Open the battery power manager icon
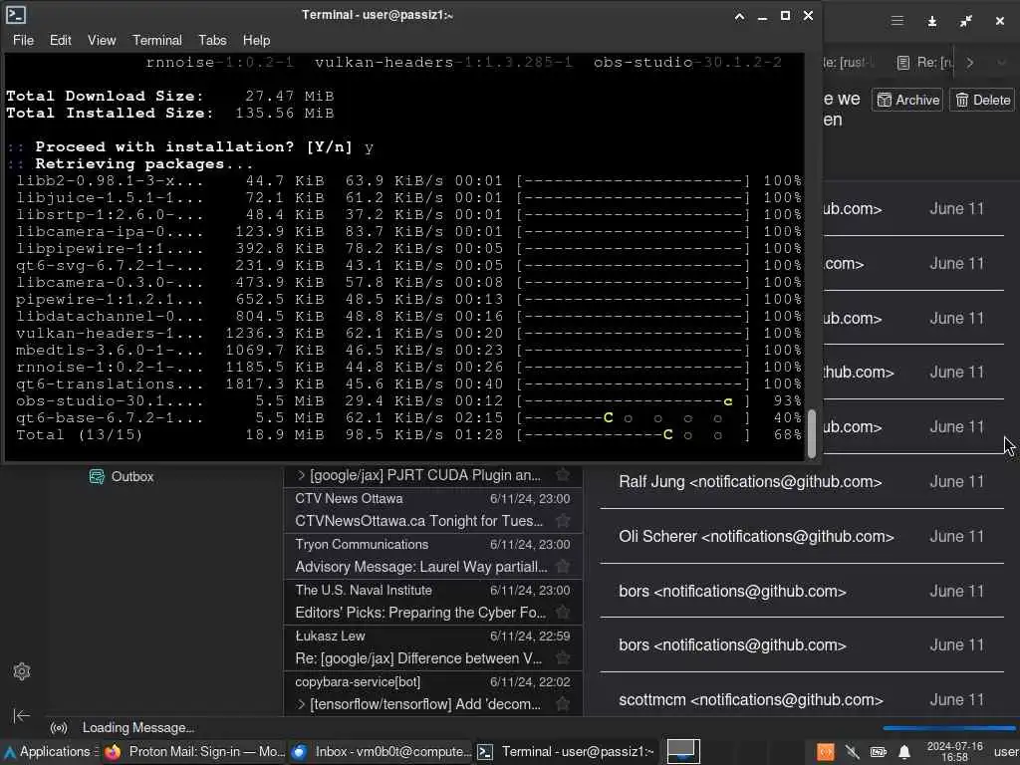Image resolution: width=1020 pixels, height=765 pixels. click(879, 752)
